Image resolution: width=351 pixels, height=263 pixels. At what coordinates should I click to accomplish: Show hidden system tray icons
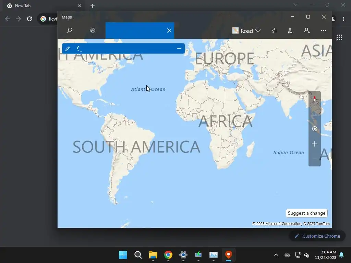pos(276,255)
